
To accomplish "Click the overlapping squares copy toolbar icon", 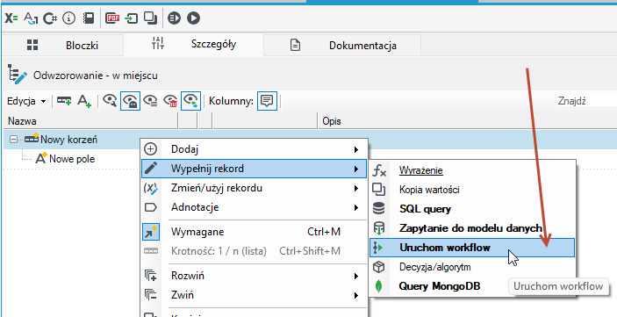I will point(150,18).
